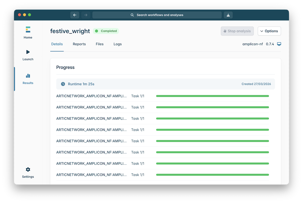303x203 pixels.
Task: Click the clock icon next to Runtime
Action: [x=63, y=84]
